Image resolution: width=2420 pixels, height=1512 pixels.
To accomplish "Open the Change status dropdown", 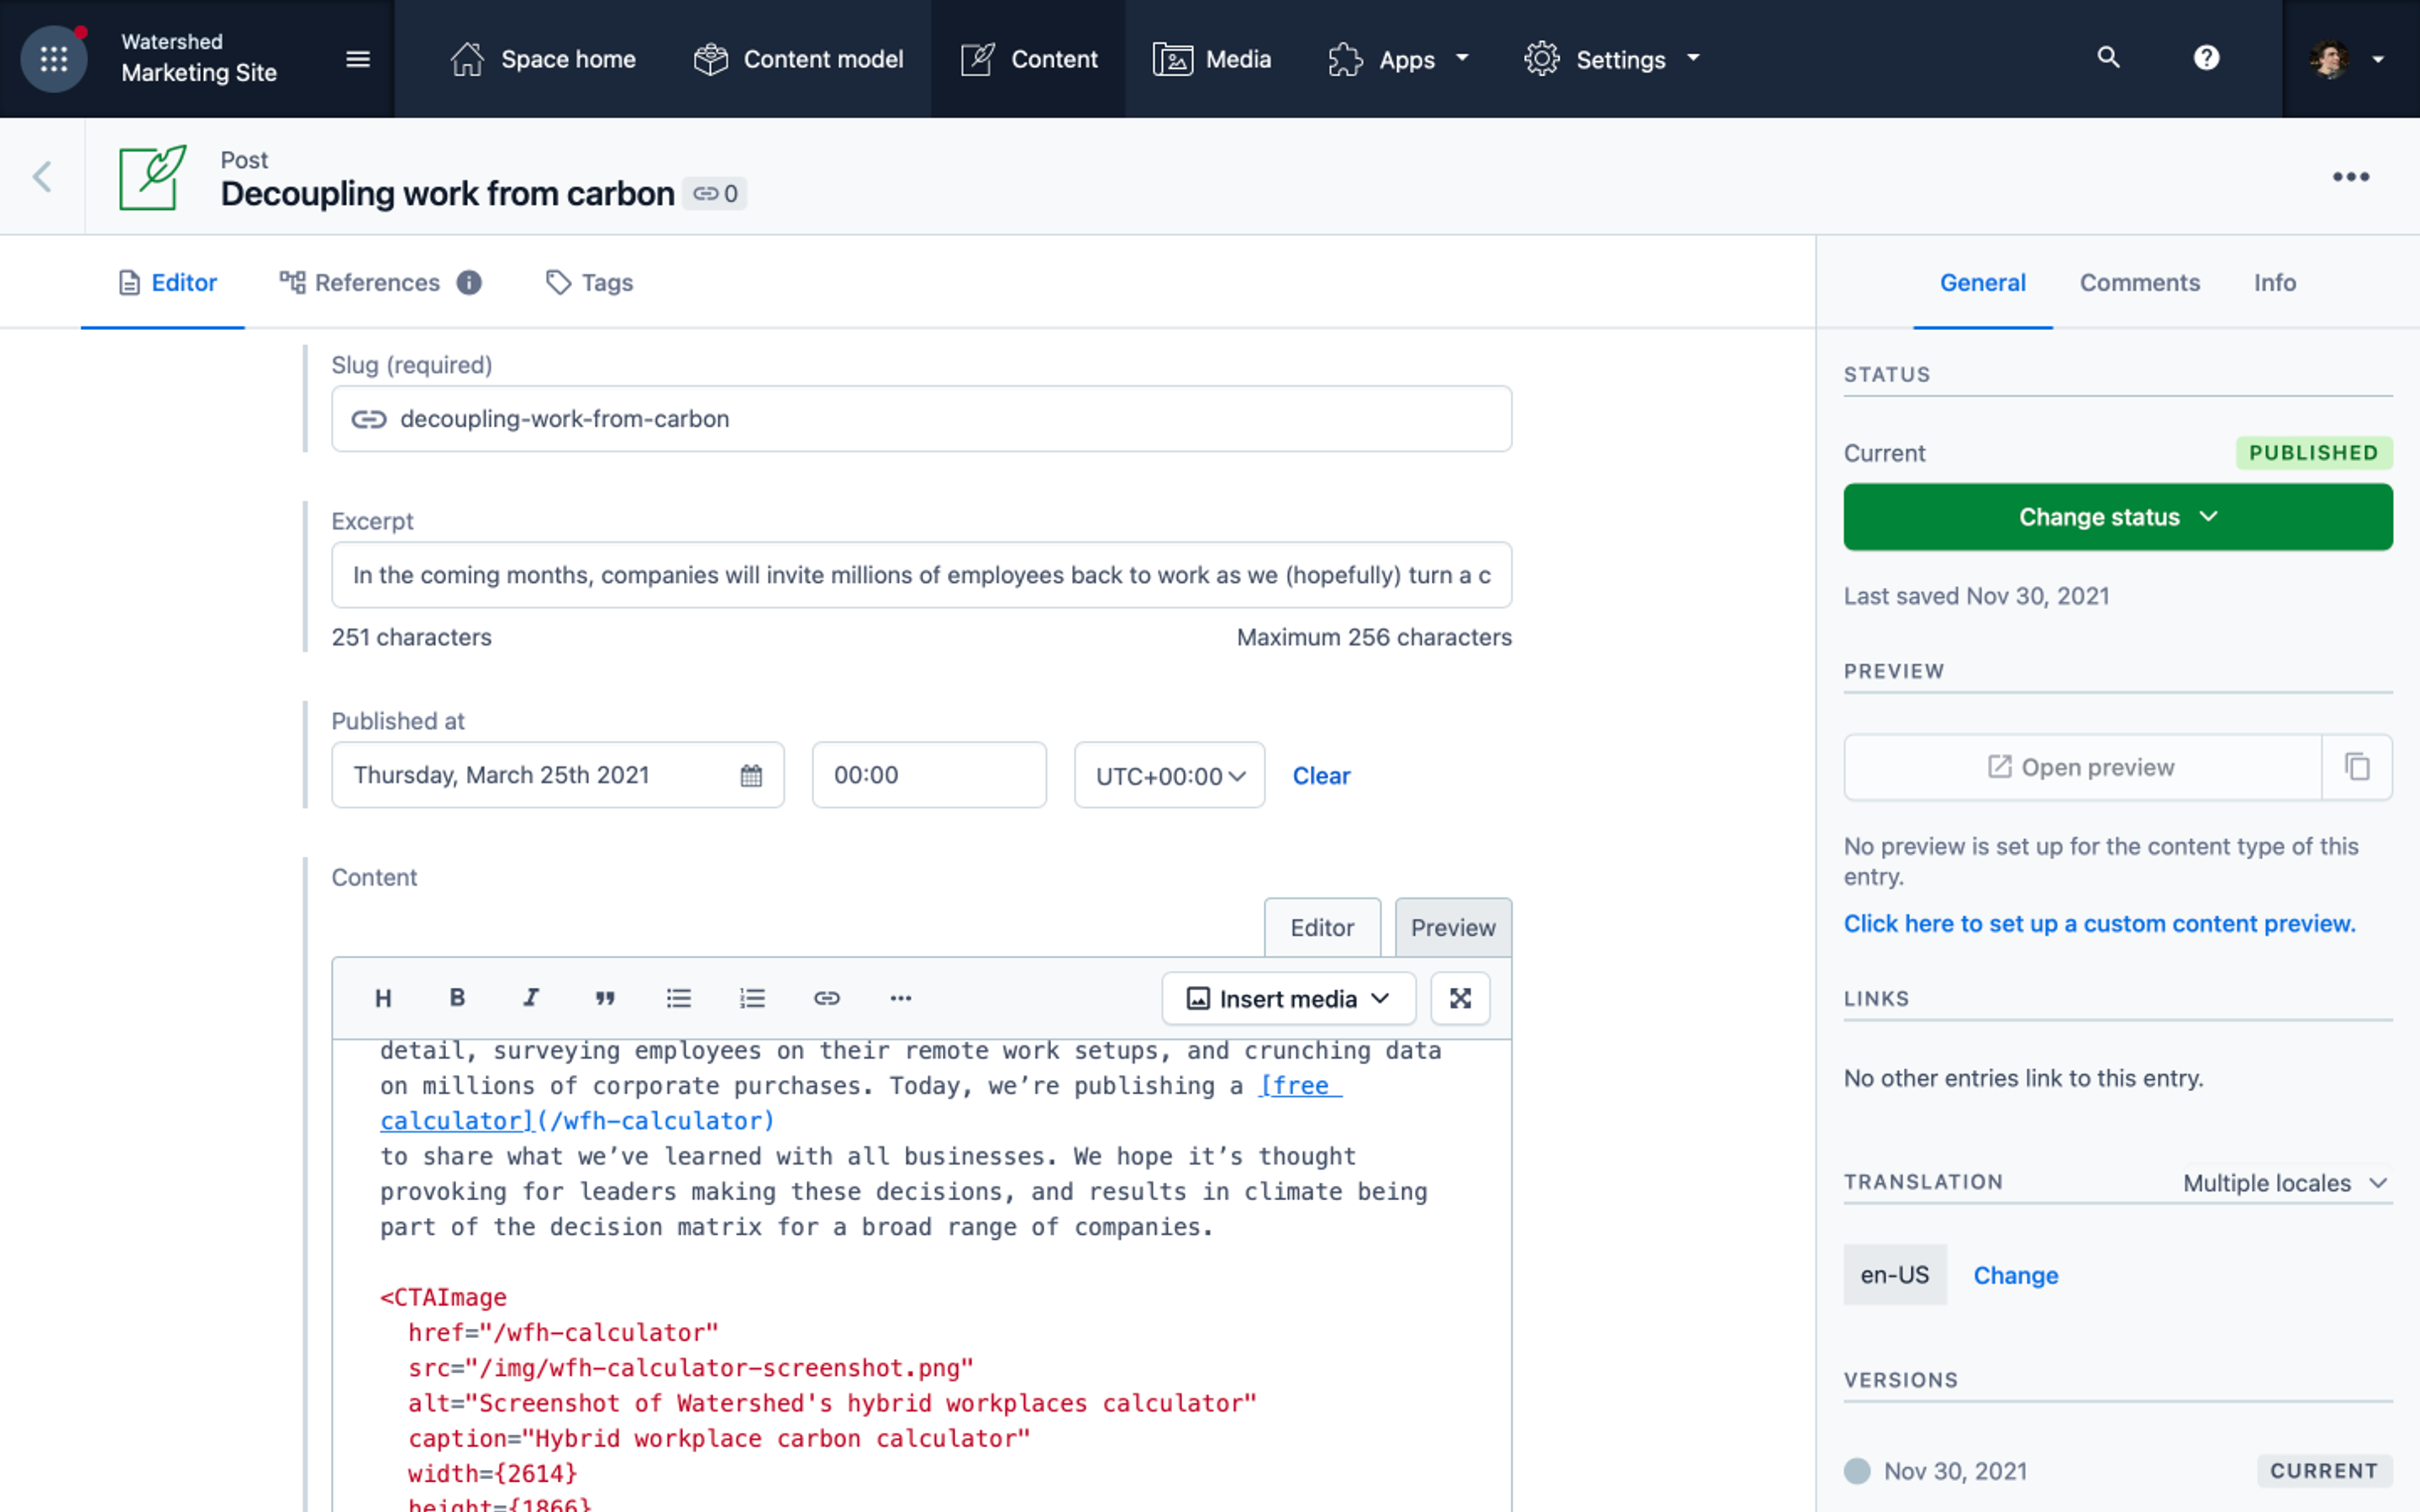I will tap(2117, 517).
